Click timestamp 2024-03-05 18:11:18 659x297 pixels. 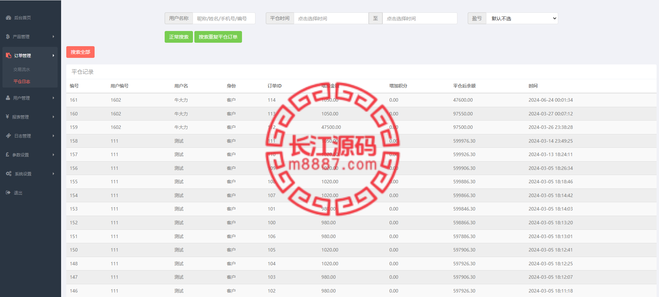point(551,291)
